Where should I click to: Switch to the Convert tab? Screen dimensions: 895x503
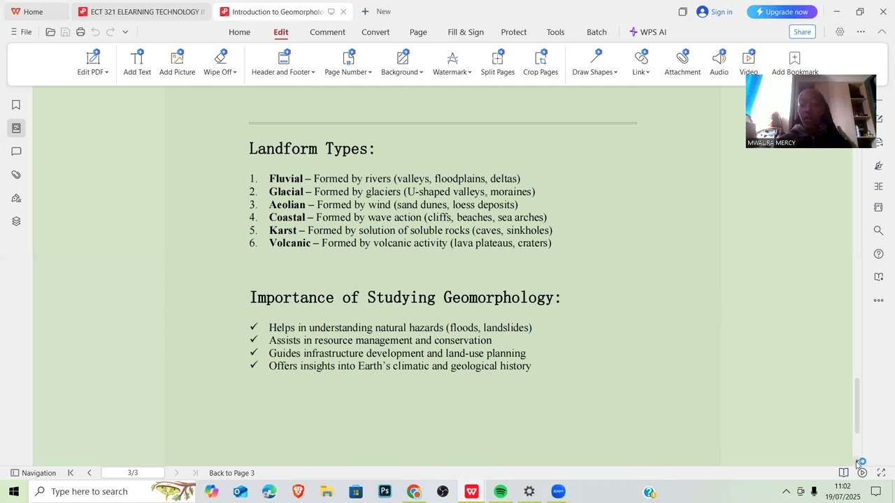coord(375,32)
